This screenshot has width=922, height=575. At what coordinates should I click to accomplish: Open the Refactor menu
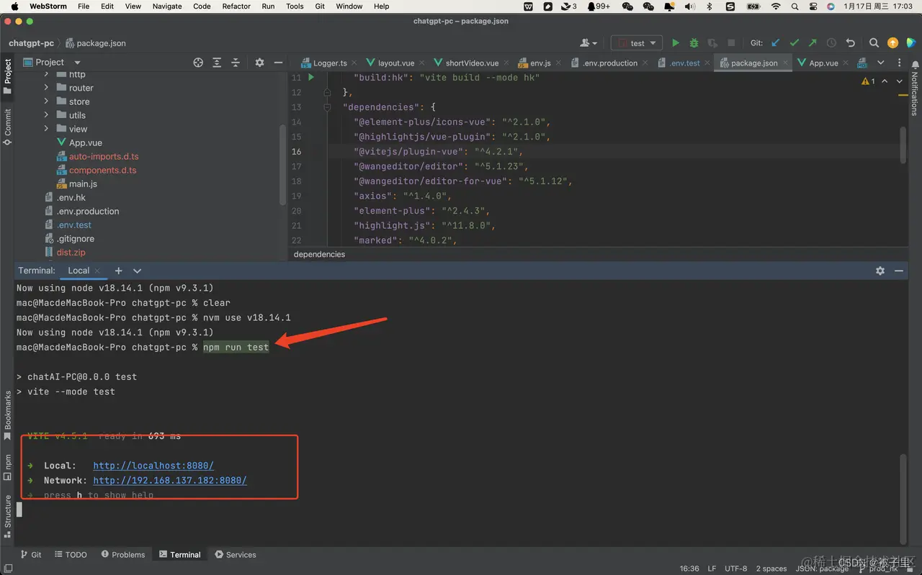point(236,6)
